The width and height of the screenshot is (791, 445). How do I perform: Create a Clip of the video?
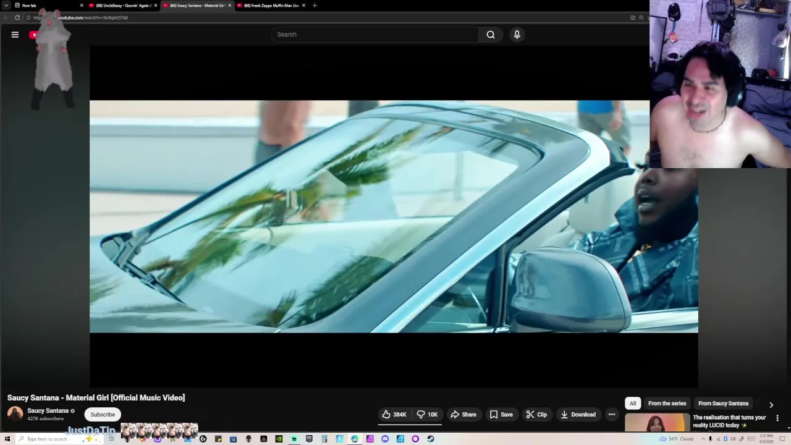[536, 415]
